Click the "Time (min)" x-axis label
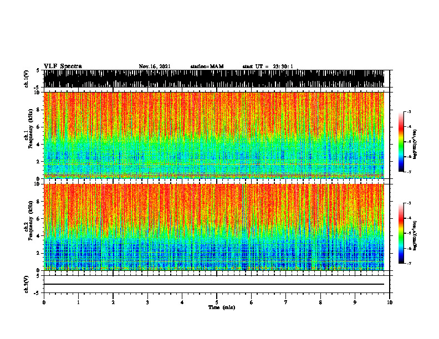439x339 pixels. (222, 307)
